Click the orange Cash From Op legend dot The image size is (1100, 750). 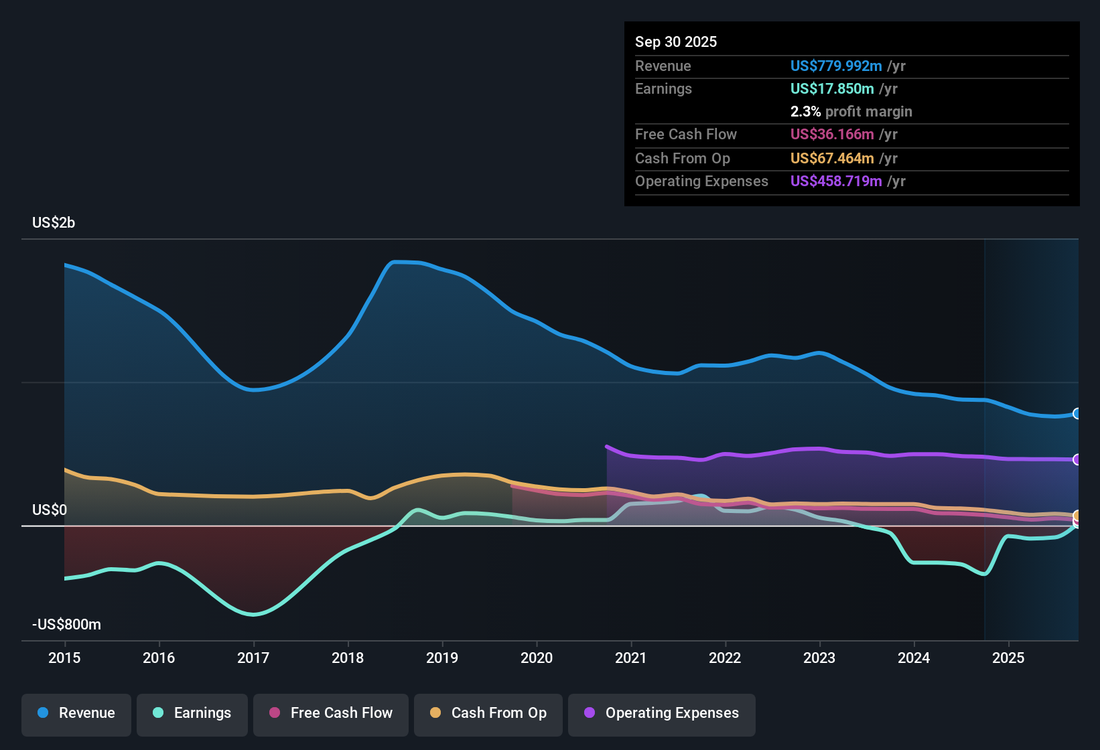436,714
